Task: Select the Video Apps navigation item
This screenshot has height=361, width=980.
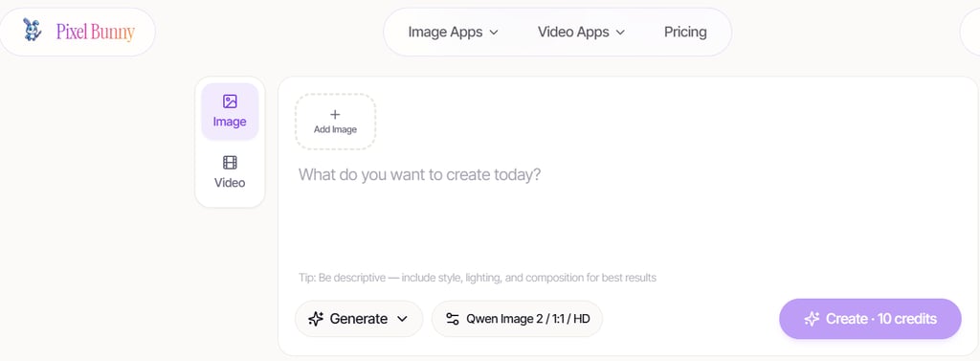Action: [x=581, y=32]
